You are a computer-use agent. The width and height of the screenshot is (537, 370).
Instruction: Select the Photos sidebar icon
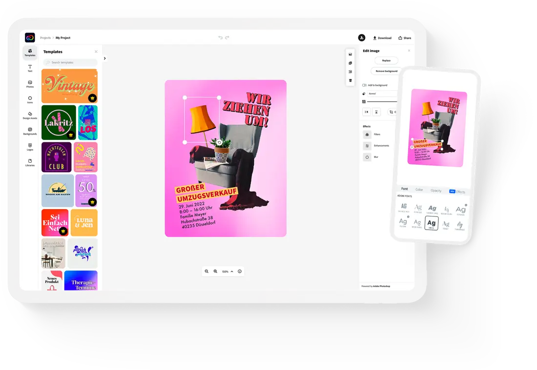(x=30, y=84)
